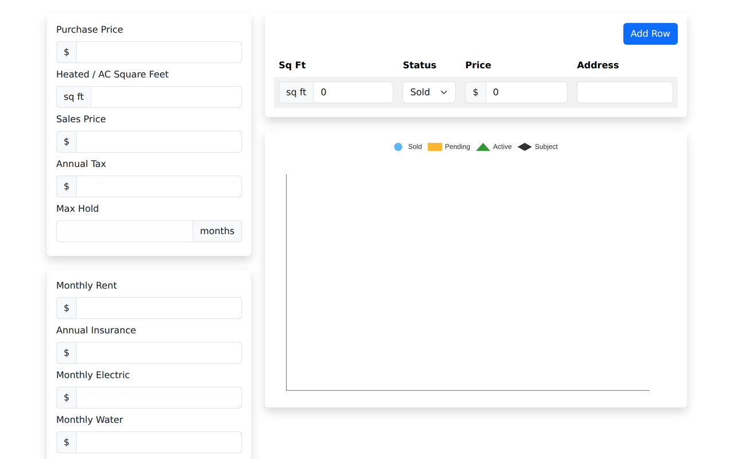Viewport: 734px width, 459px height.
Task: Focus the Annual Insurance input field
Action: [x=158, y=352]
